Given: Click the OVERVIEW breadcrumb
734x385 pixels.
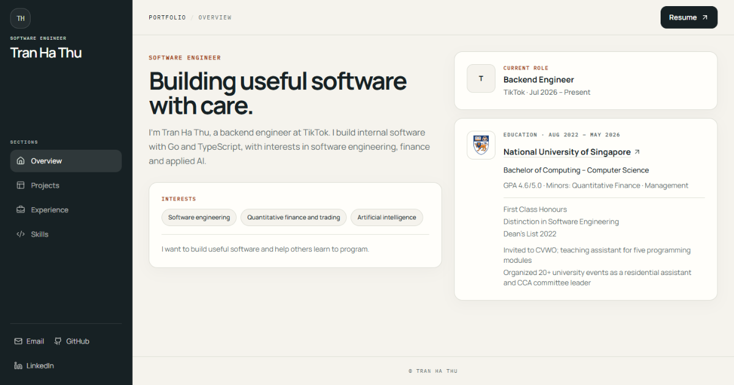Looking at the screenshot, I should [x=215, y=18].
